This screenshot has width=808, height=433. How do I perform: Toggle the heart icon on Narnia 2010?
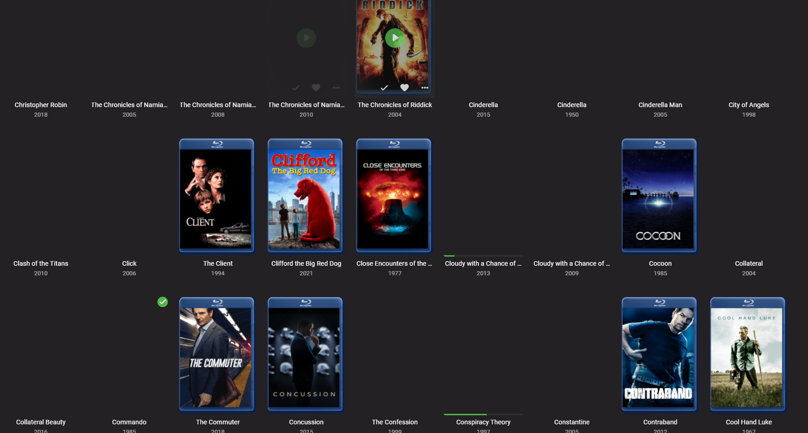point(316,88)
